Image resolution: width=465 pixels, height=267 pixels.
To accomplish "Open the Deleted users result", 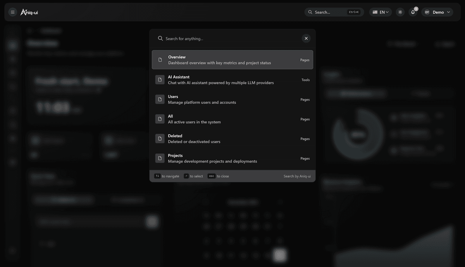I will pyautogui.click(x=232, y=139).
